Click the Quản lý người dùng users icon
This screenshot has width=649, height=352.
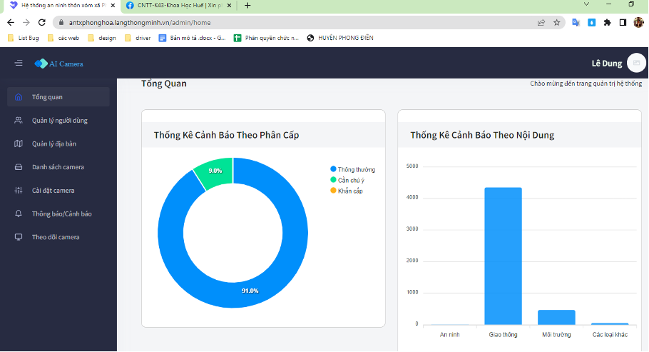pos(19,121)
